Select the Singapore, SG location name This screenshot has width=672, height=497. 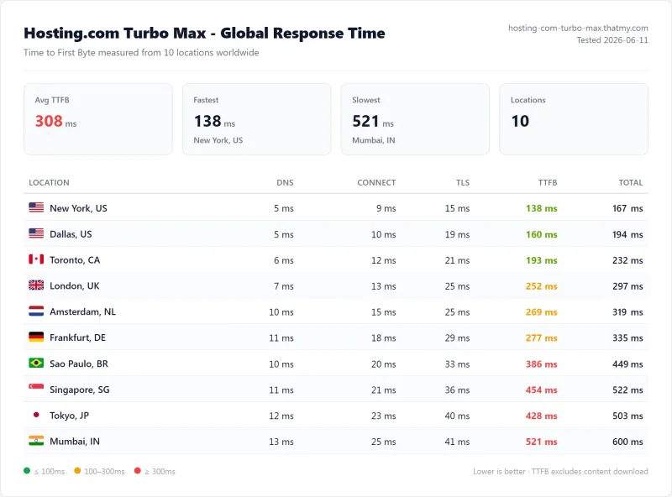point(80,390)
